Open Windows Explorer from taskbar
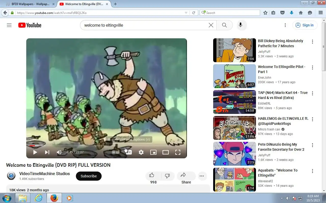326x203 pixels. [x=23, y=198]
